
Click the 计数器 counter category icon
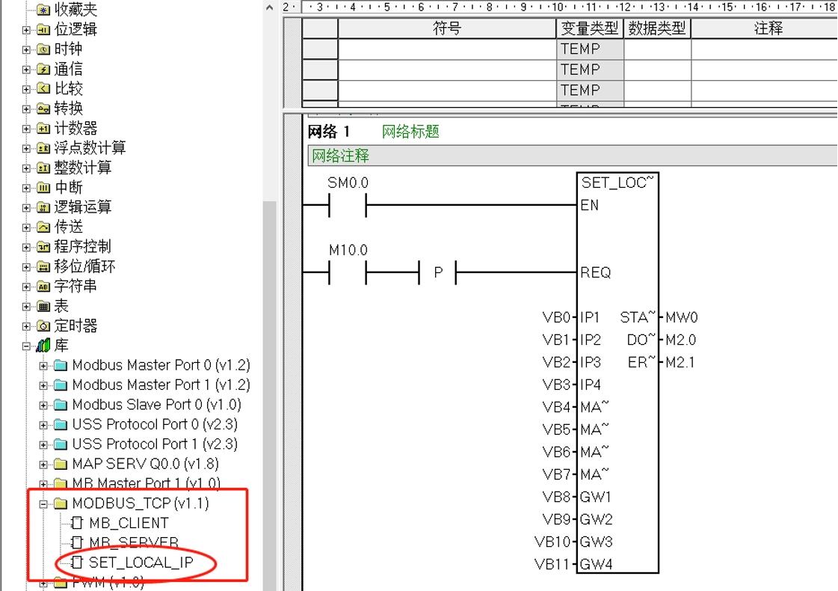[x=43, y=129]
